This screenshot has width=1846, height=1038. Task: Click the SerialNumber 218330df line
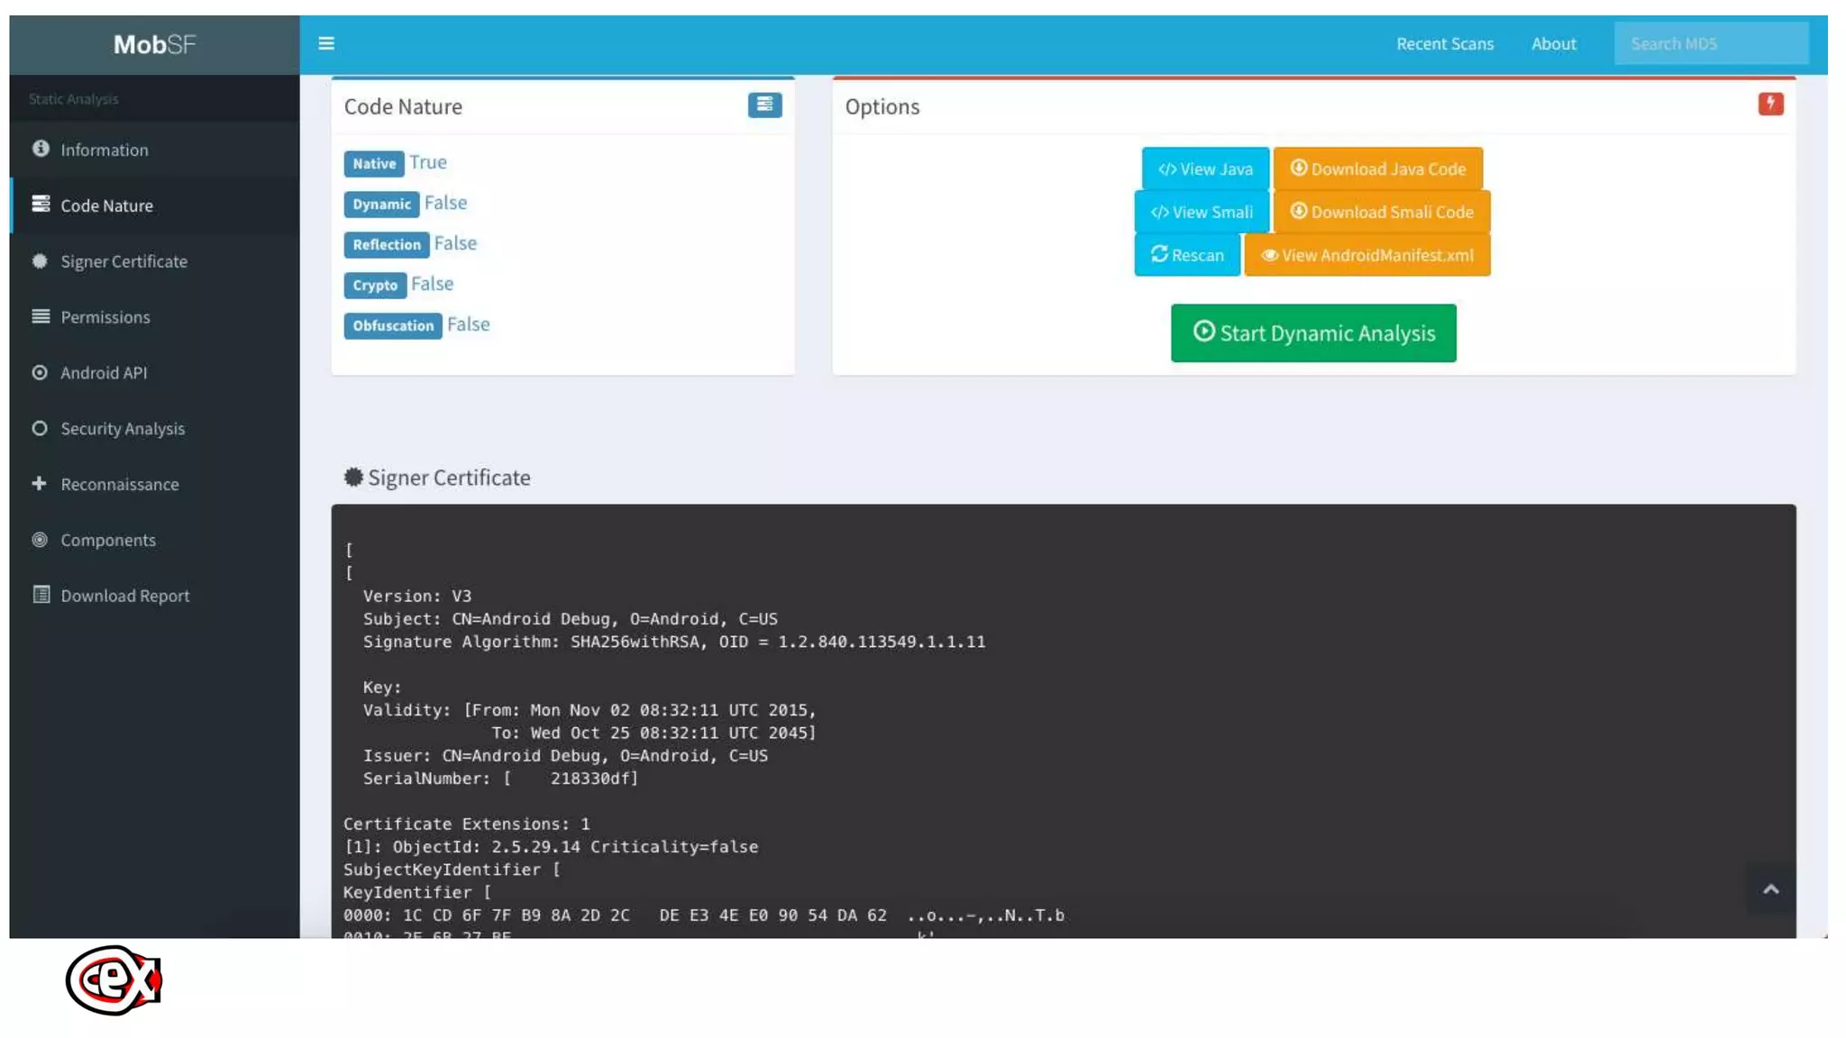click(500, 778)
